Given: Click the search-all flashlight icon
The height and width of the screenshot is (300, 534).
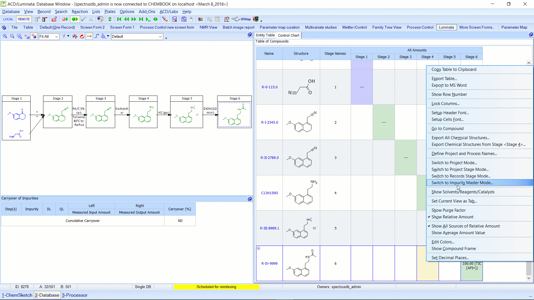Looking at the screenshot, I should [165, 19].
